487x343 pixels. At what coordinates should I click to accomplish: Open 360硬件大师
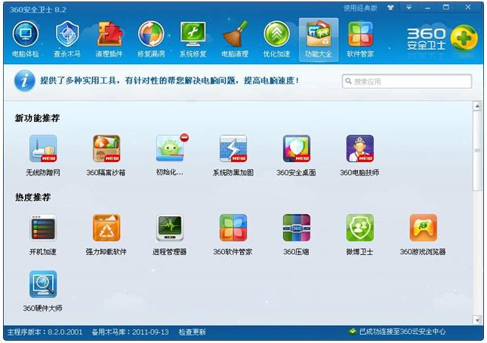click(43, 291)
